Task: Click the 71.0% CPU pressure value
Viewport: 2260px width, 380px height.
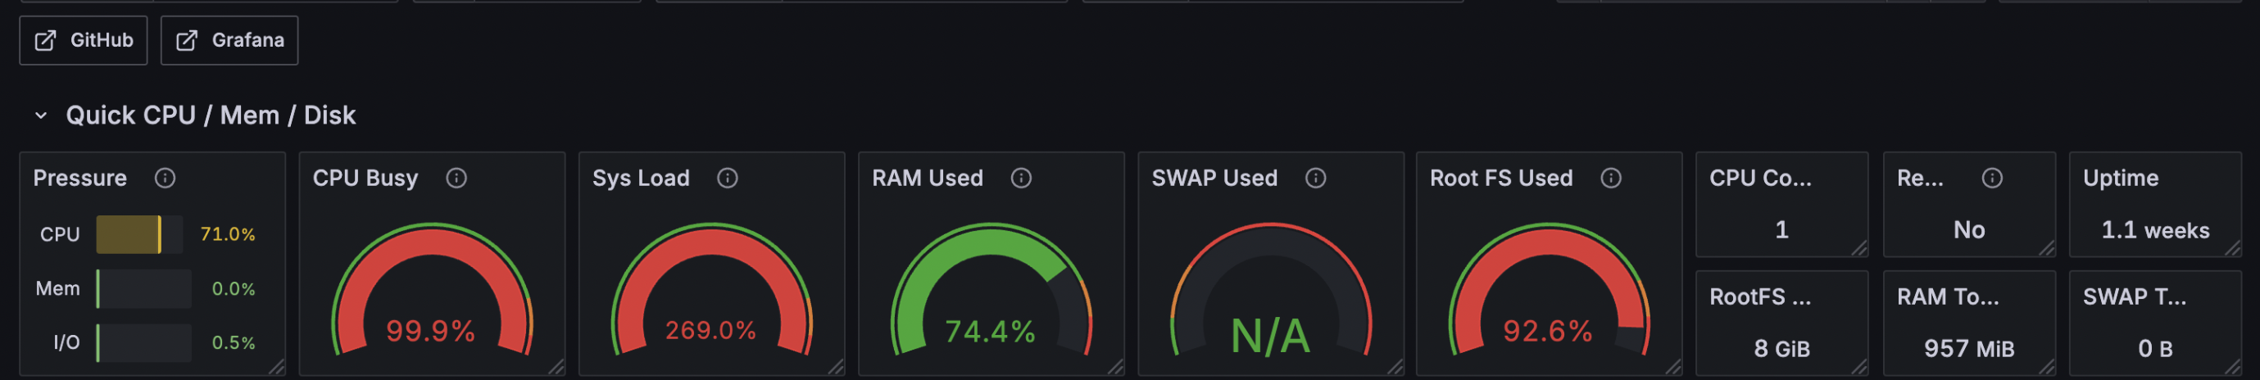Action: pyautogui.click(x=228, y=234)
